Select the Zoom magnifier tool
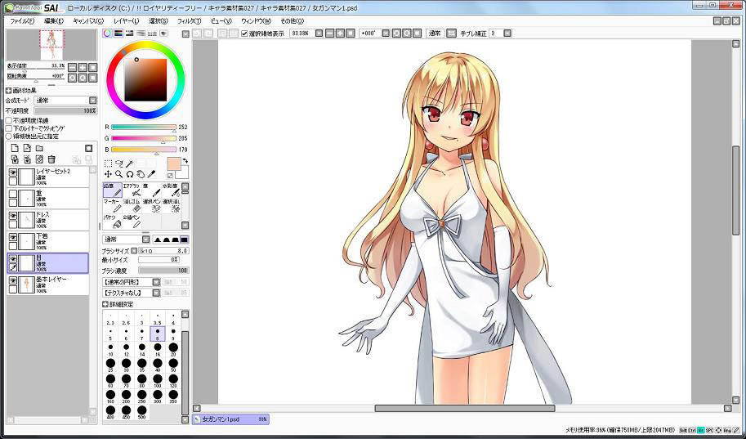This screenshot has height=439, width=746. (118, 174)
